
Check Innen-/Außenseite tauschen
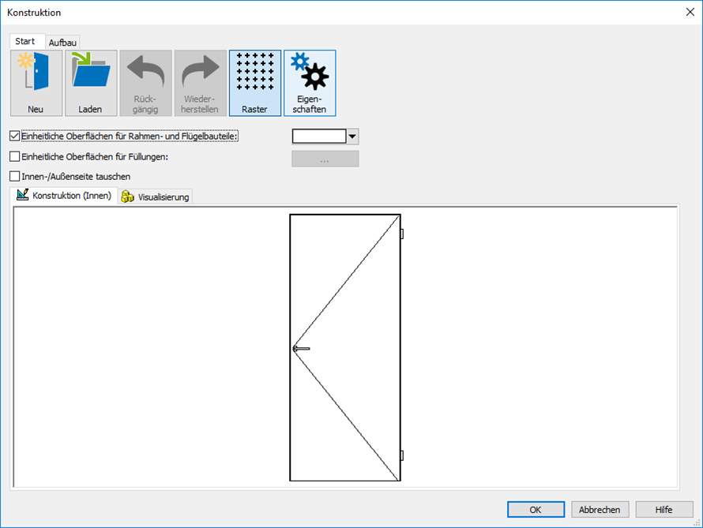(15, 176)
